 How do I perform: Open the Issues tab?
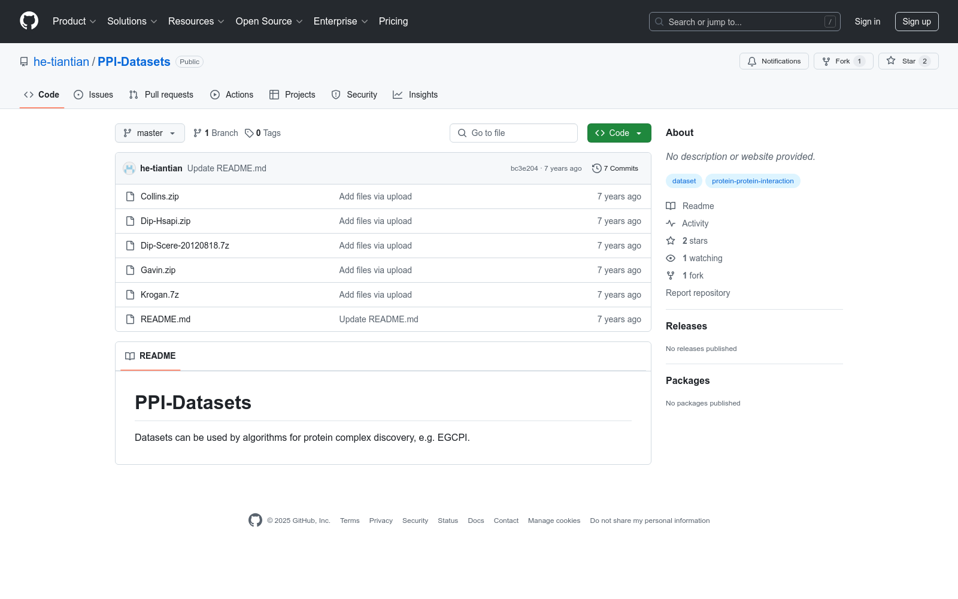tap(93, 95)
